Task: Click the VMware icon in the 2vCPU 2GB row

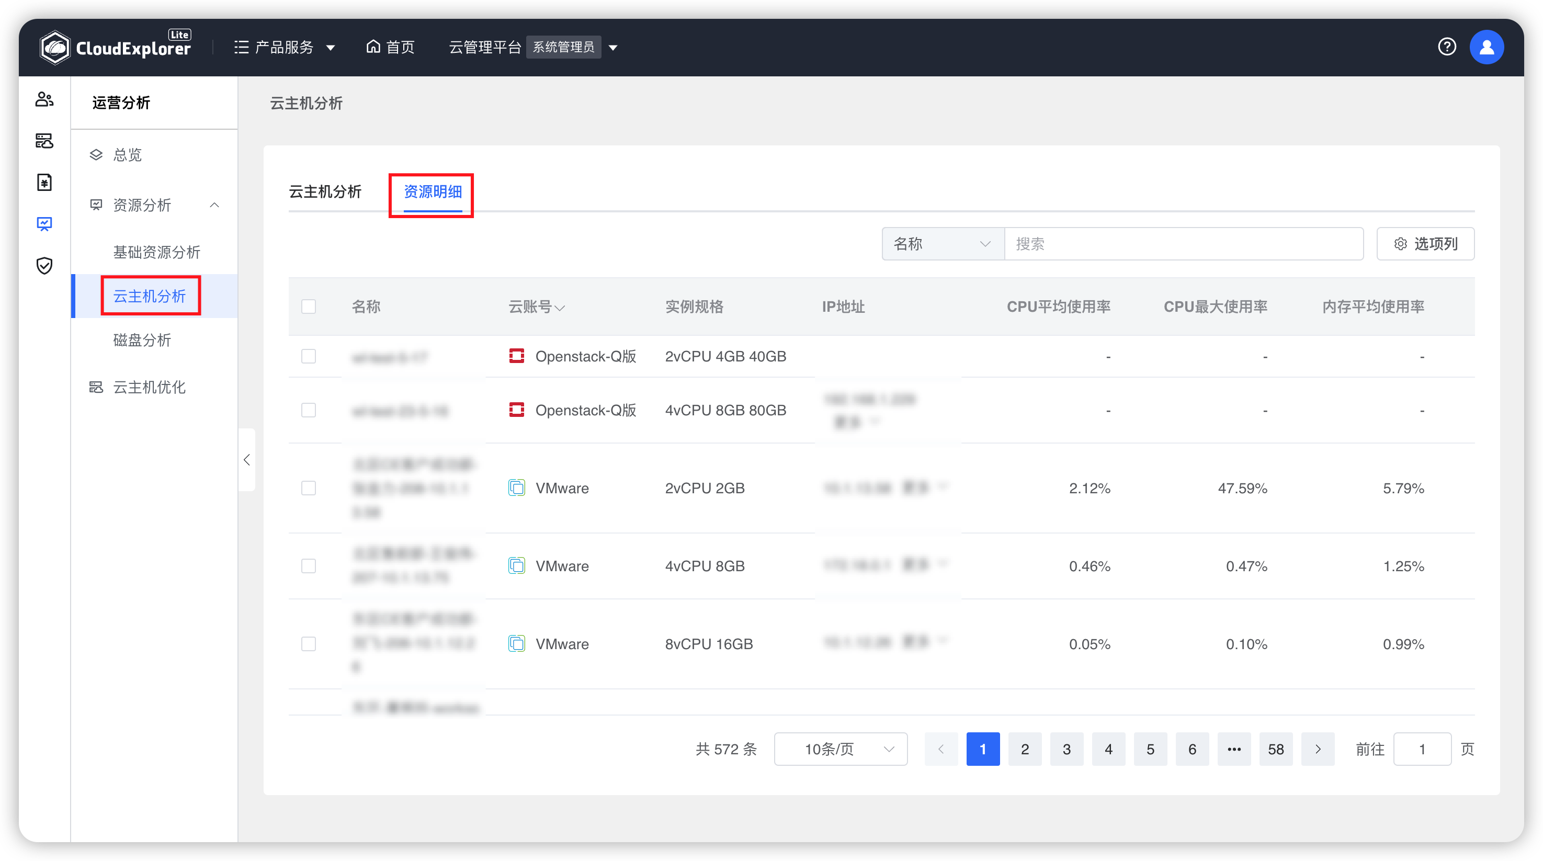Action: pyautogui.click(x=516, y=488)
